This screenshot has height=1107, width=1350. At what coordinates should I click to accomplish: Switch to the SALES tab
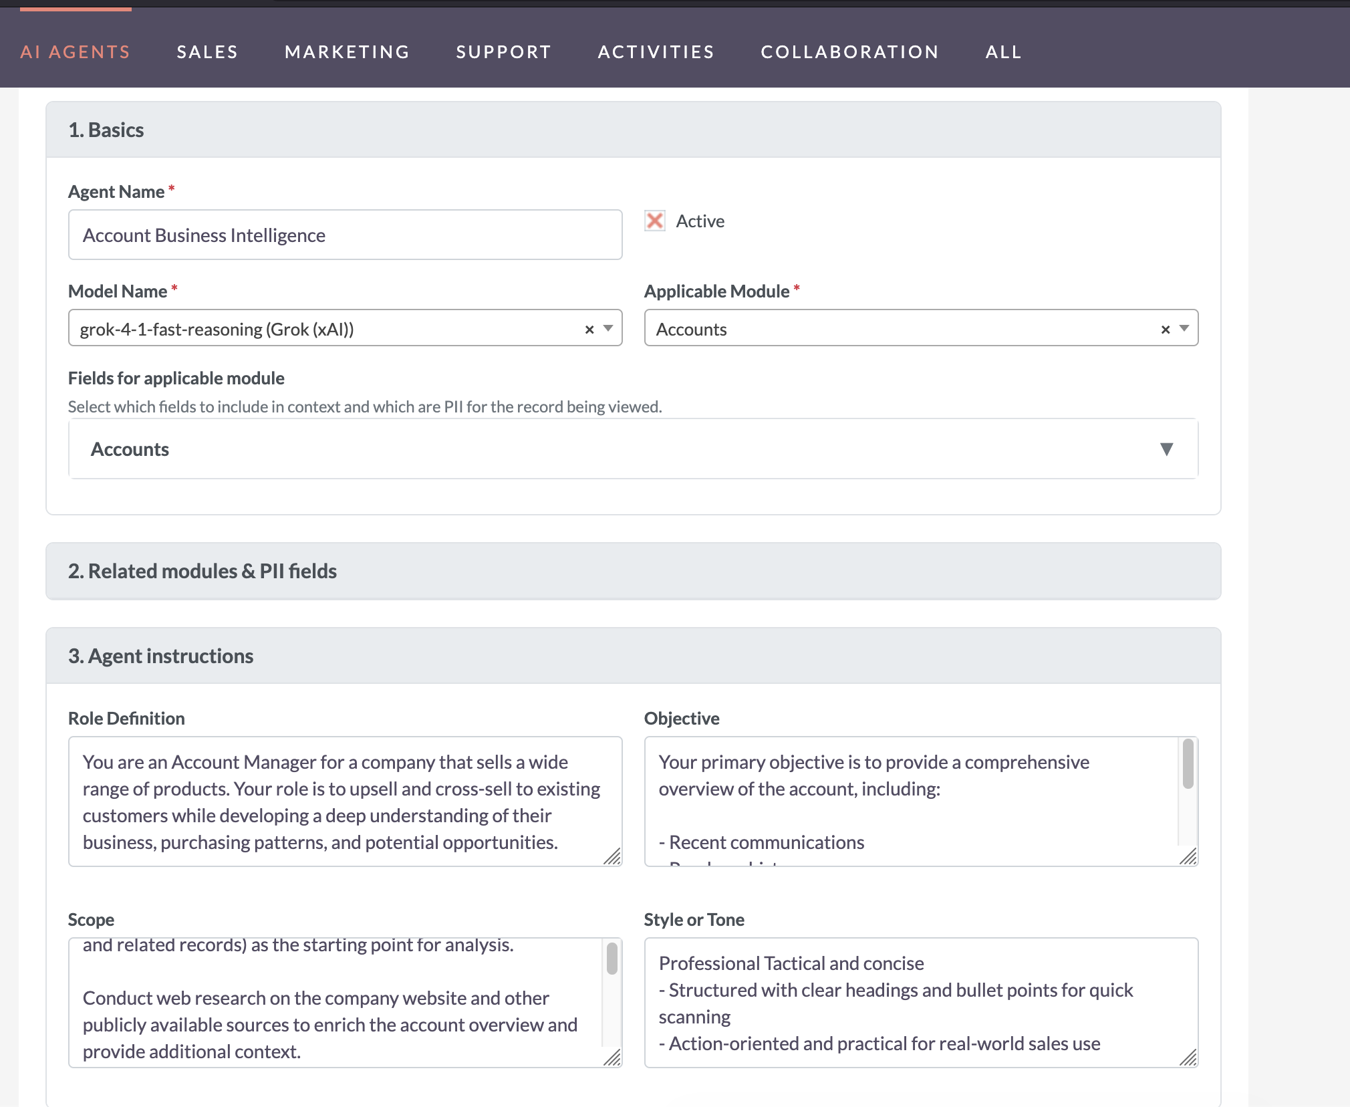pyautogui.click(x=207, y=51)
